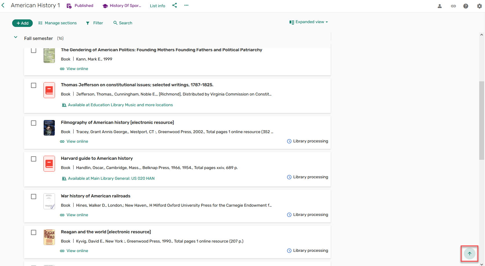Open the more options ellipsis menu
Viewport: 485px width, 266px height.
tap(186, 5)
